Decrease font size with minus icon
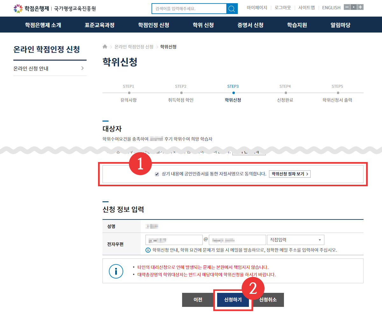382x319 pixels. point(347,7)
